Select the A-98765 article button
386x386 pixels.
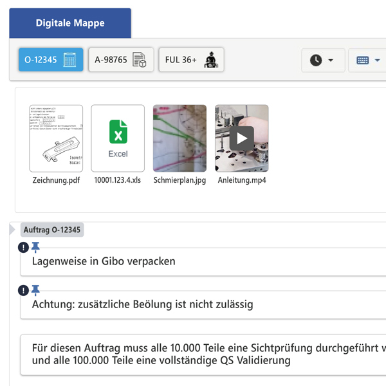[121, 60]
